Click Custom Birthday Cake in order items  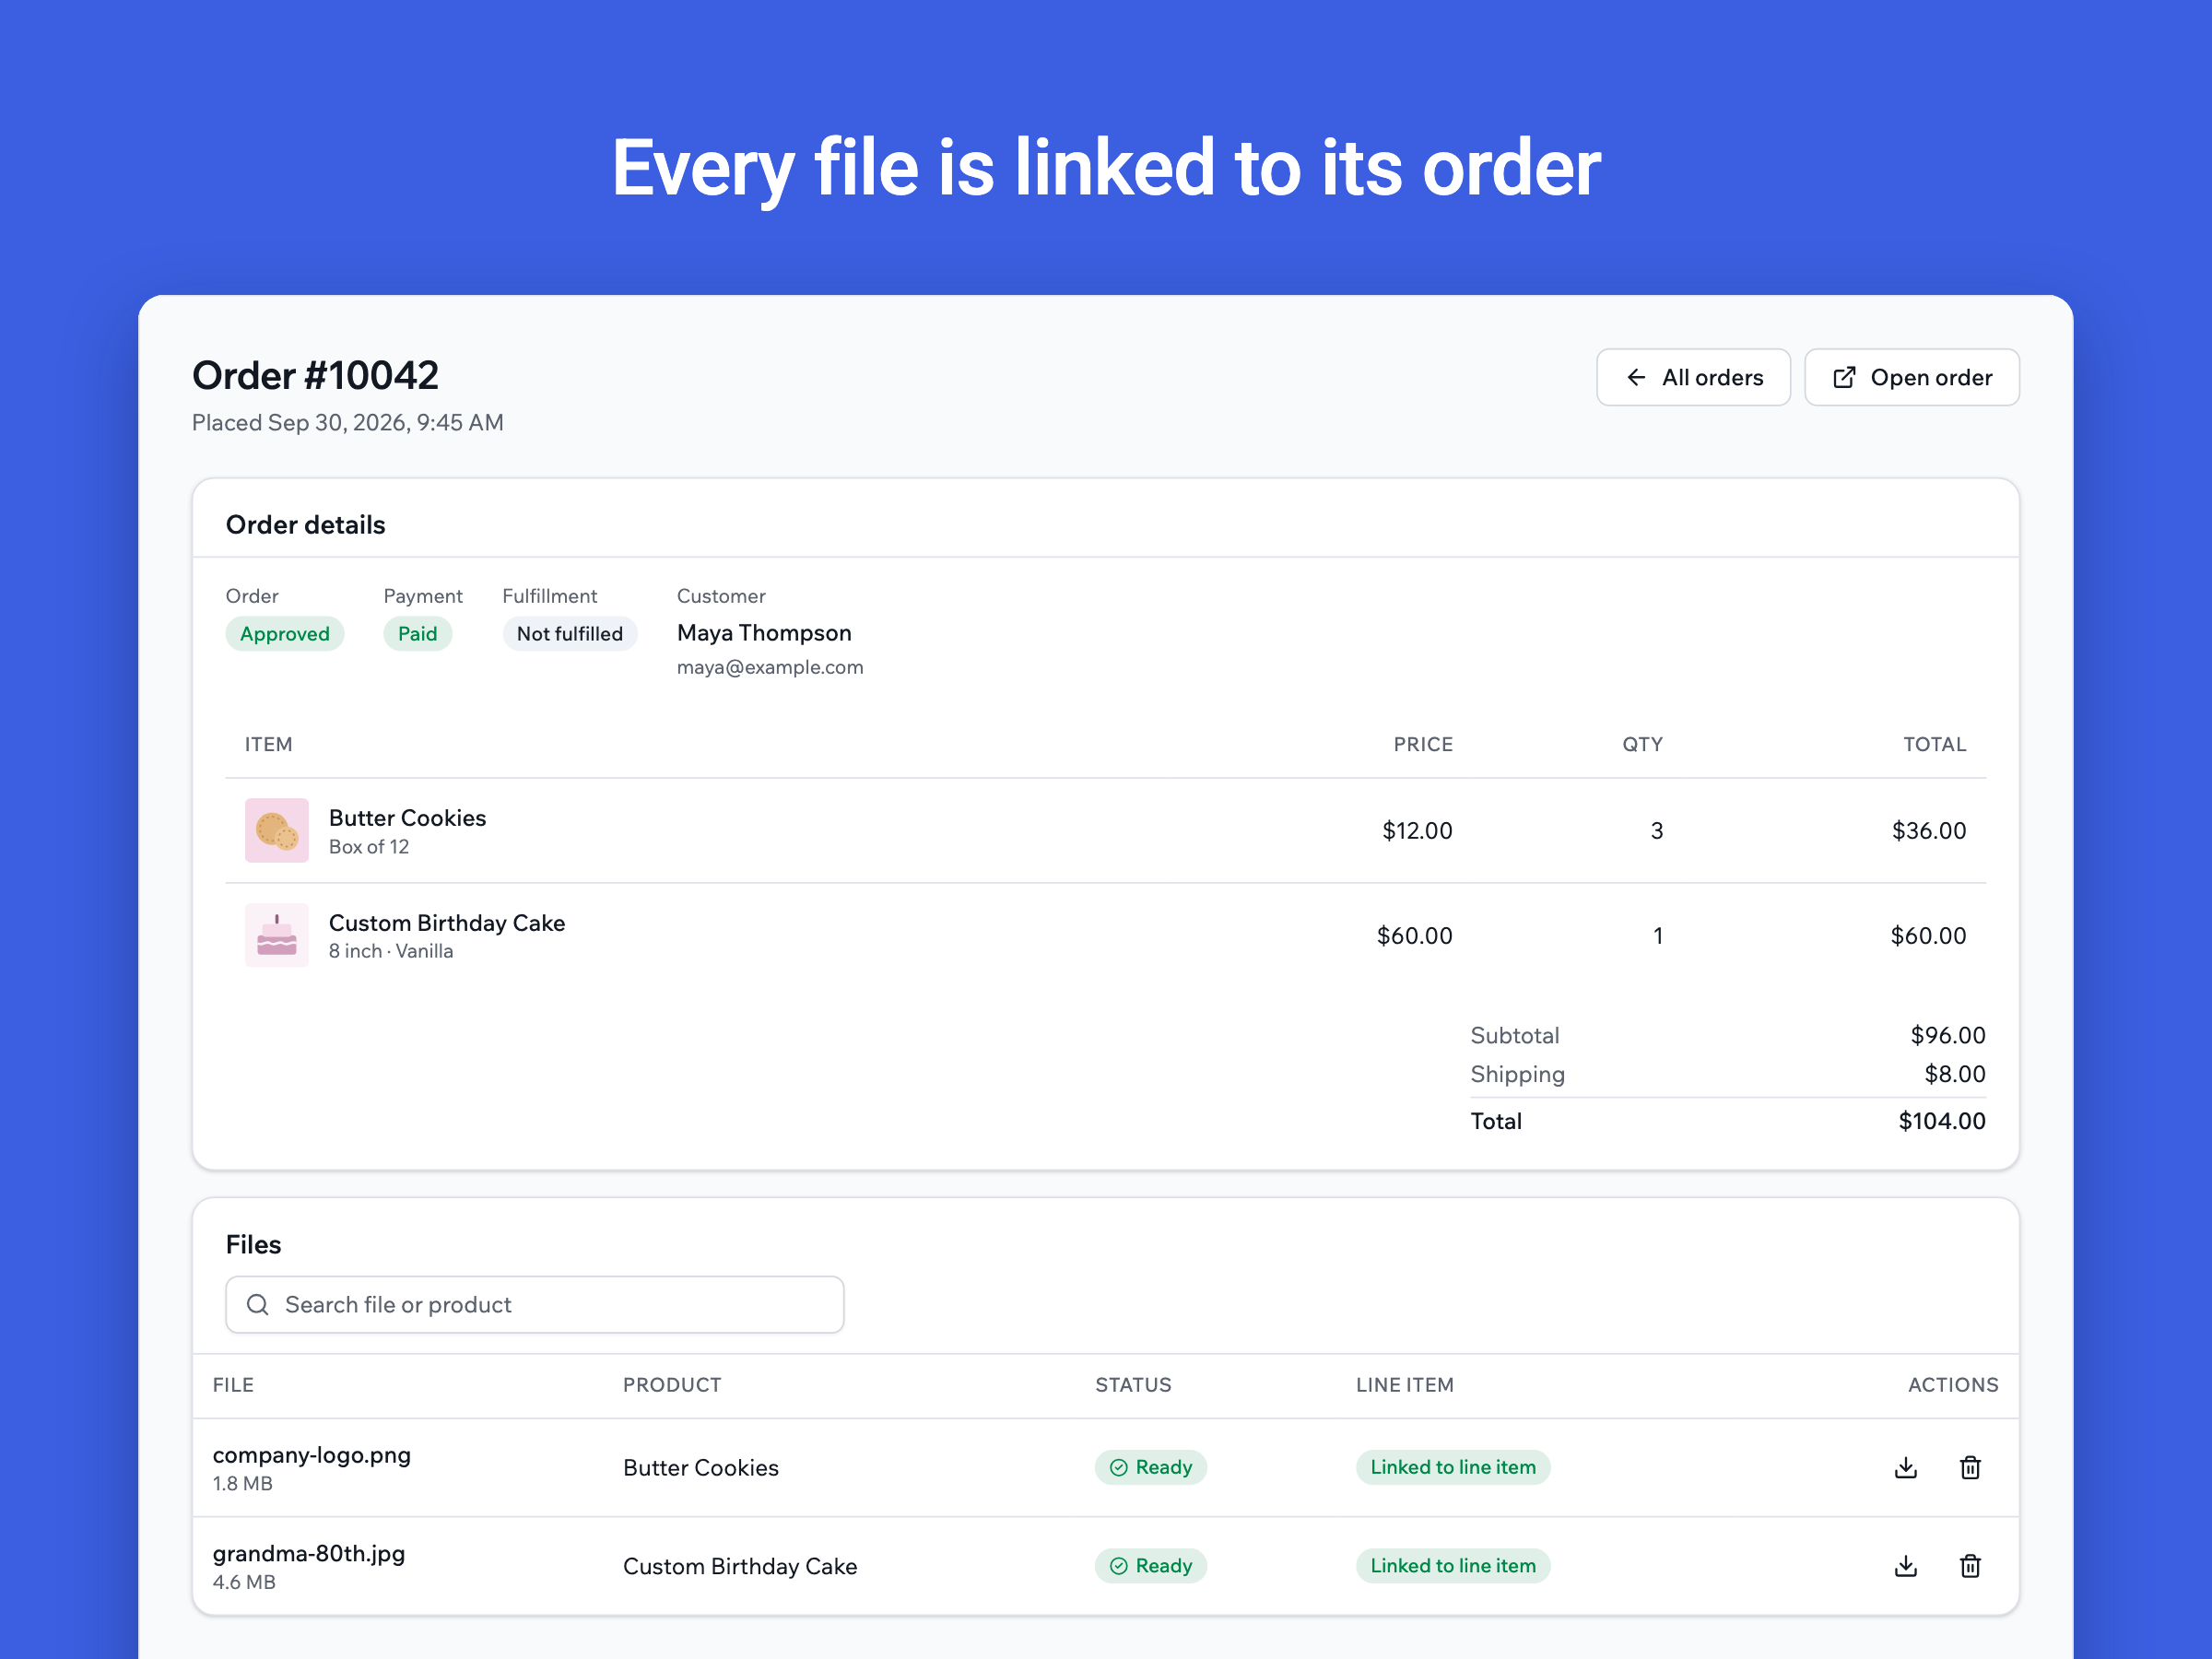(x=447, y=923)
